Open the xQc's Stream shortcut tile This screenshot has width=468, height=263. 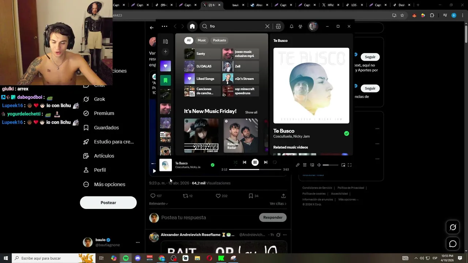[x=241, y=79]
